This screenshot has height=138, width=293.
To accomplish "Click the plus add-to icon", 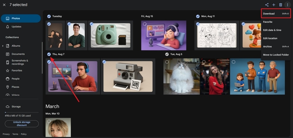I will tap(274, 5).
